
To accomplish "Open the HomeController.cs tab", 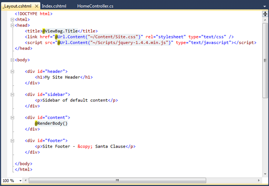I will [95, 6].
